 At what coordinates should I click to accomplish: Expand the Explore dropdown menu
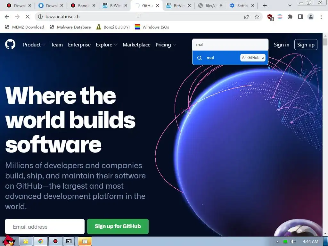(106, 45)
